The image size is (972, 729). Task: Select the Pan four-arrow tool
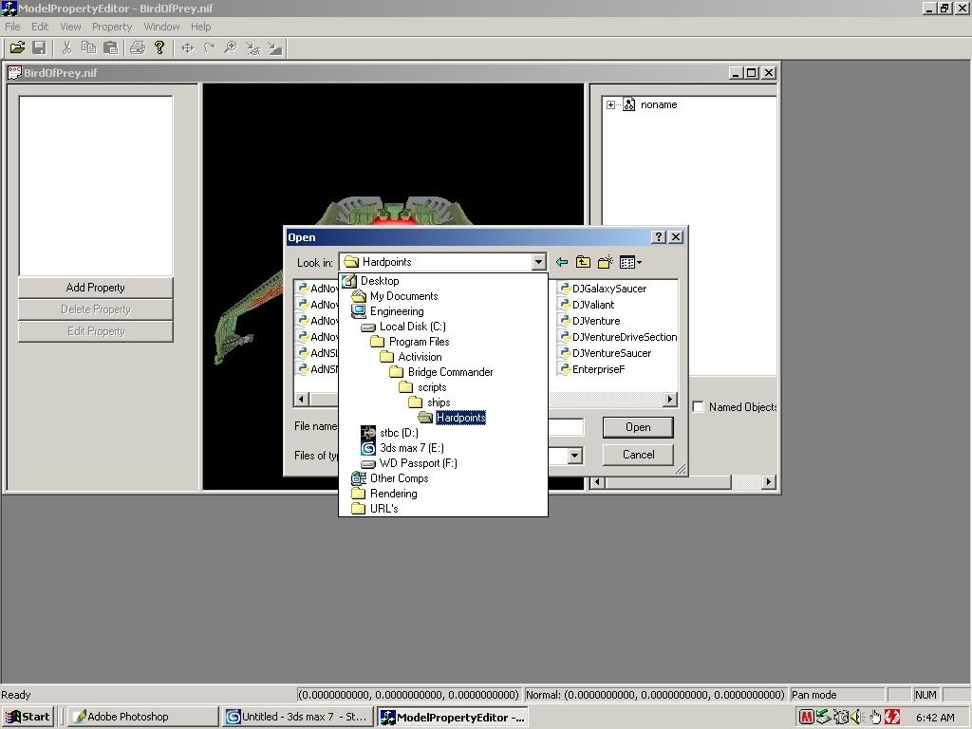click(187, 47)
